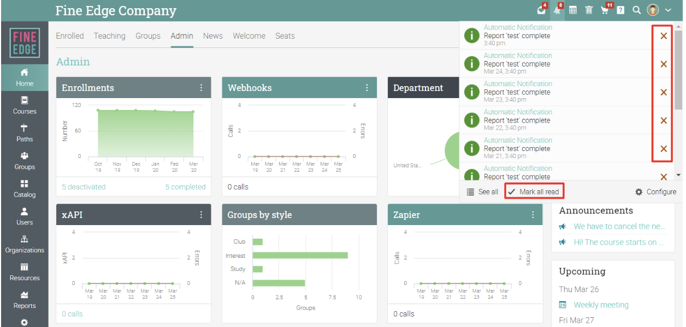Switch to the Welcome tab

tap(249, 36)
